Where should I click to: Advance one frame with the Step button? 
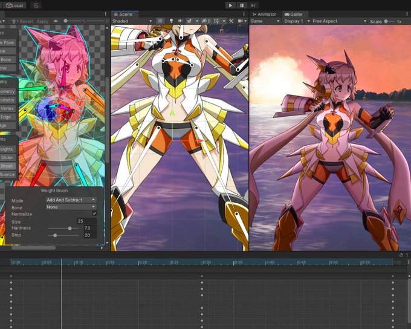(253, 5)
